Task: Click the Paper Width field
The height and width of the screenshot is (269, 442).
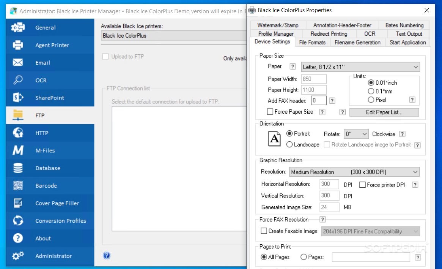Action: (x=314, y=79)
